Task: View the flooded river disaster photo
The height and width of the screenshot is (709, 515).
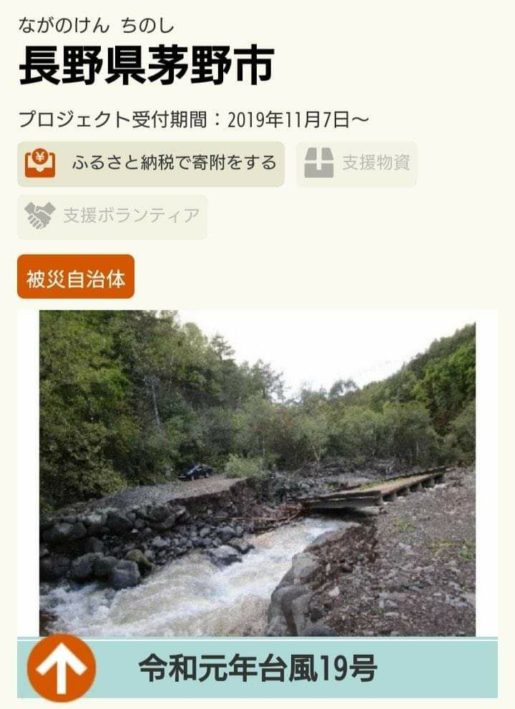Action: pos(257,473)
